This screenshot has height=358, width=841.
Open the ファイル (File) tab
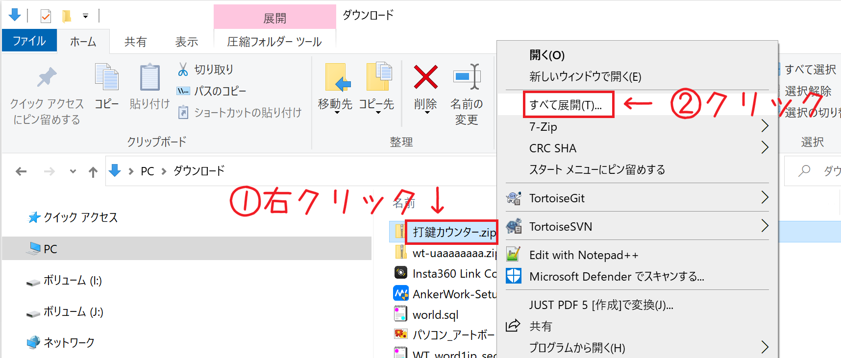pos(29,41)
